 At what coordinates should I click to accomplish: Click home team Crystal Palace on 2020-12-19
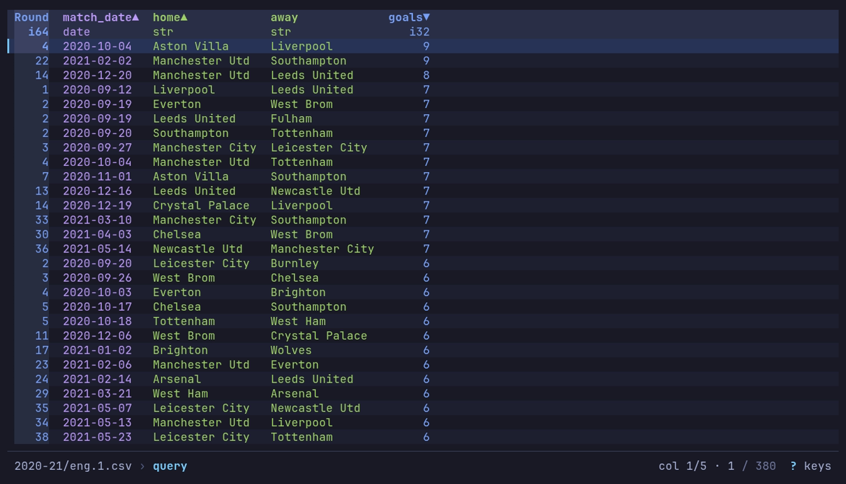pos(201,206)
